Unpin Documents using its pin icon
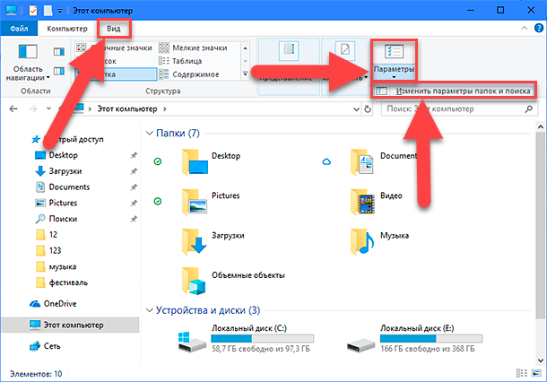Viewport: 547px width, 382px height. [134, 187]
